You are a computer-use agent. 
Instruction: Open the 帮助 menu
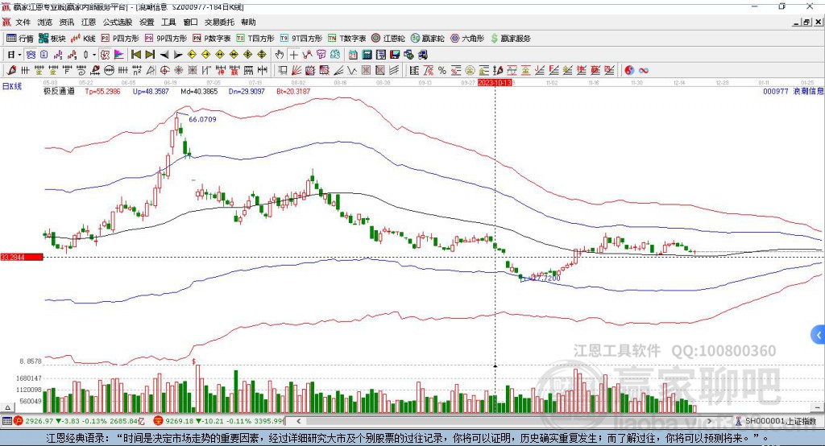pos(248,22)
